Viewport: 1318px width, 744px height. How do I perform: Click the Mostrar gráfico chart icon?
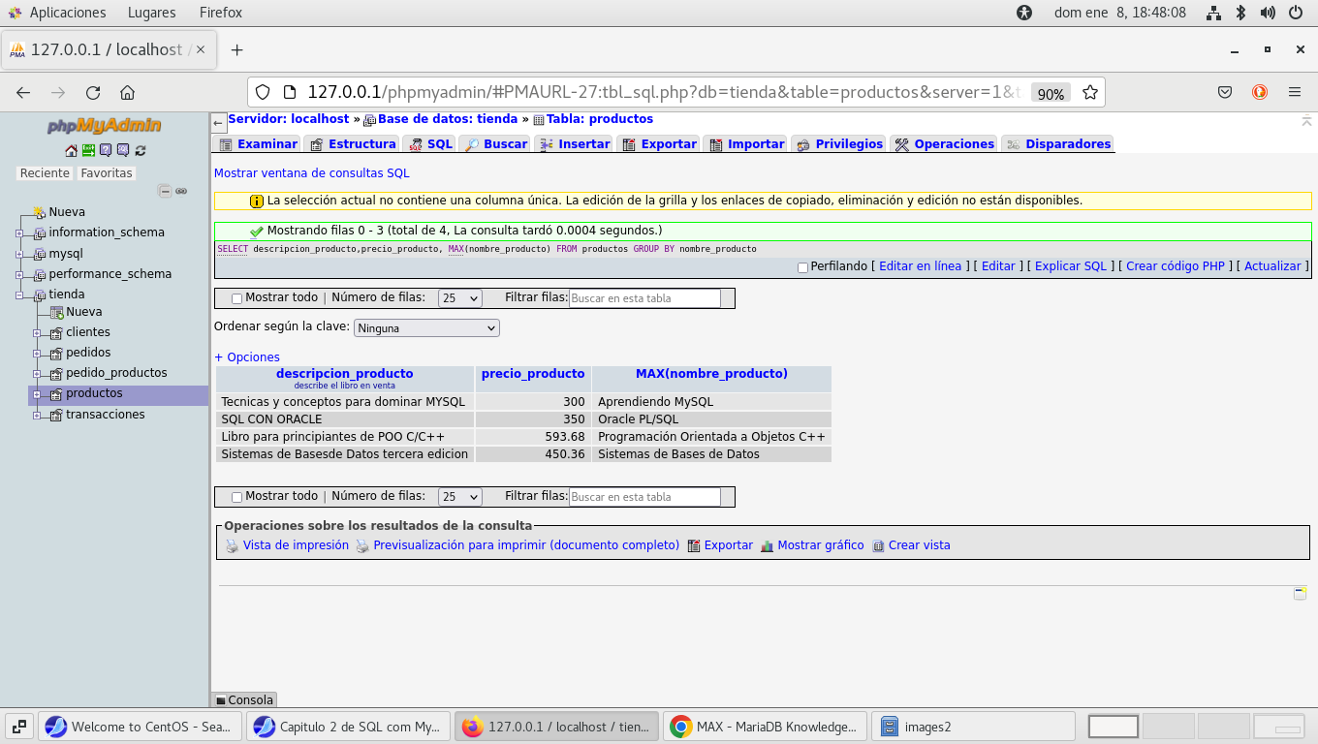tap(767, 545)
